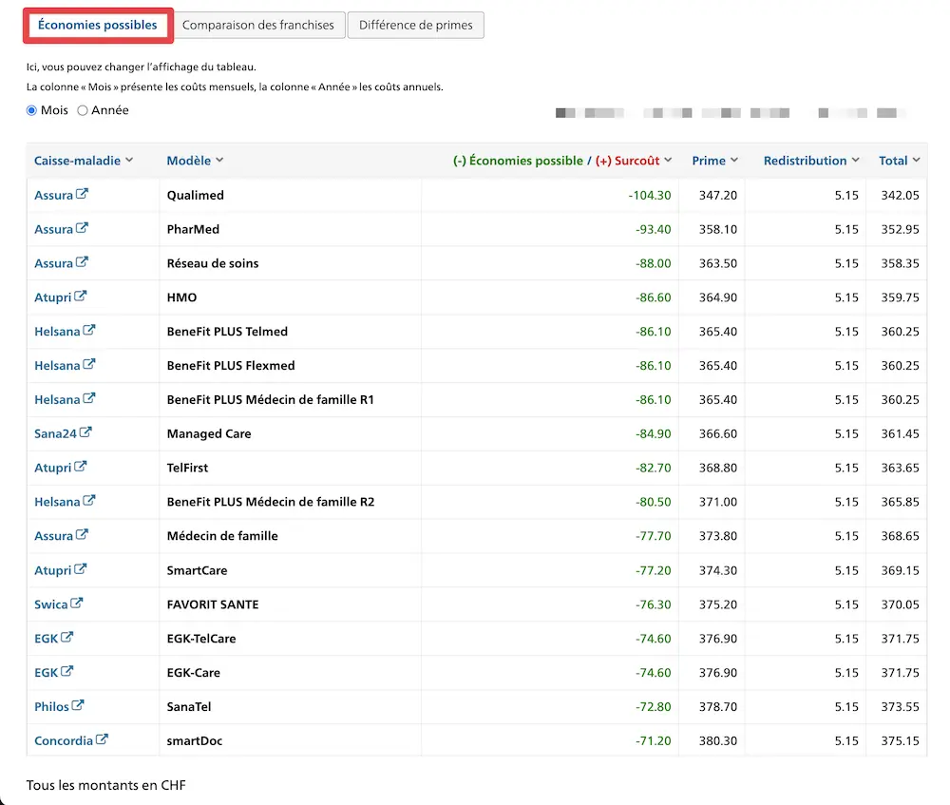Select the -104.30 savings value
Image resolution: width=950 pixels, height=805 pixels.
click(650, 195)
